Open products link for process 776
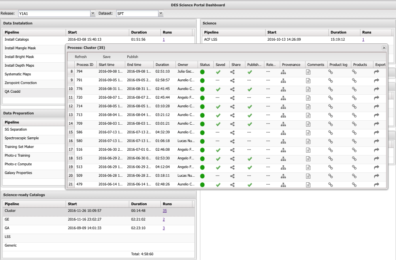 (355, 89)
